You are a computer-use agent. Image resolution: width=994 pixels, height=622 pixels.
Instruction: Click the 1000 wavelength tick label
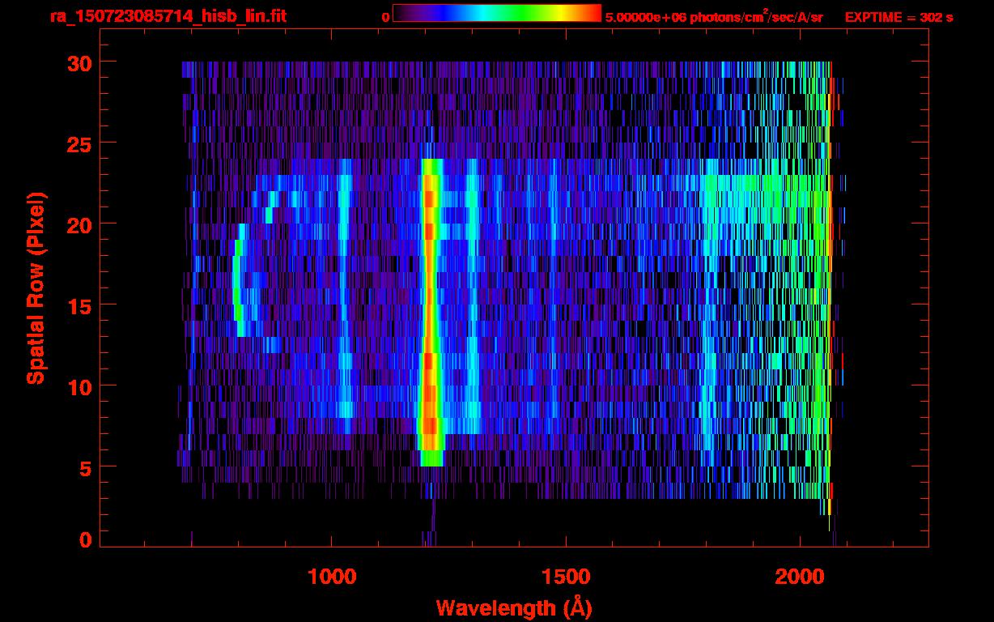point(332,576)
